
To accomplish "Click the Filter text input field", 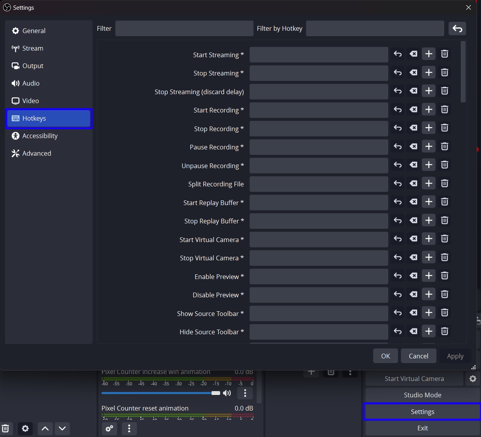I will point(184,28).
